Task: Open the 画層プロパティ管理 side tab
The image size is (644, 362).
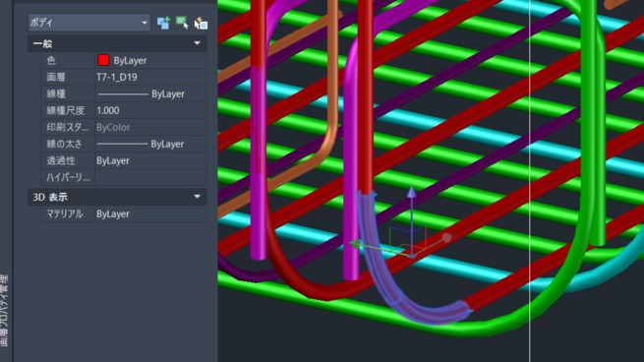Action: 4,311
